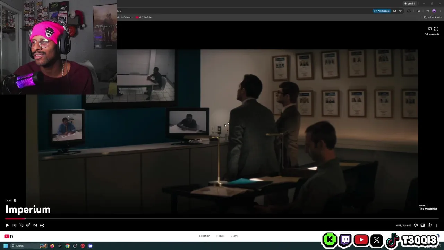Skip to the next video
The image size is (444, 250).
coord(35,225)
